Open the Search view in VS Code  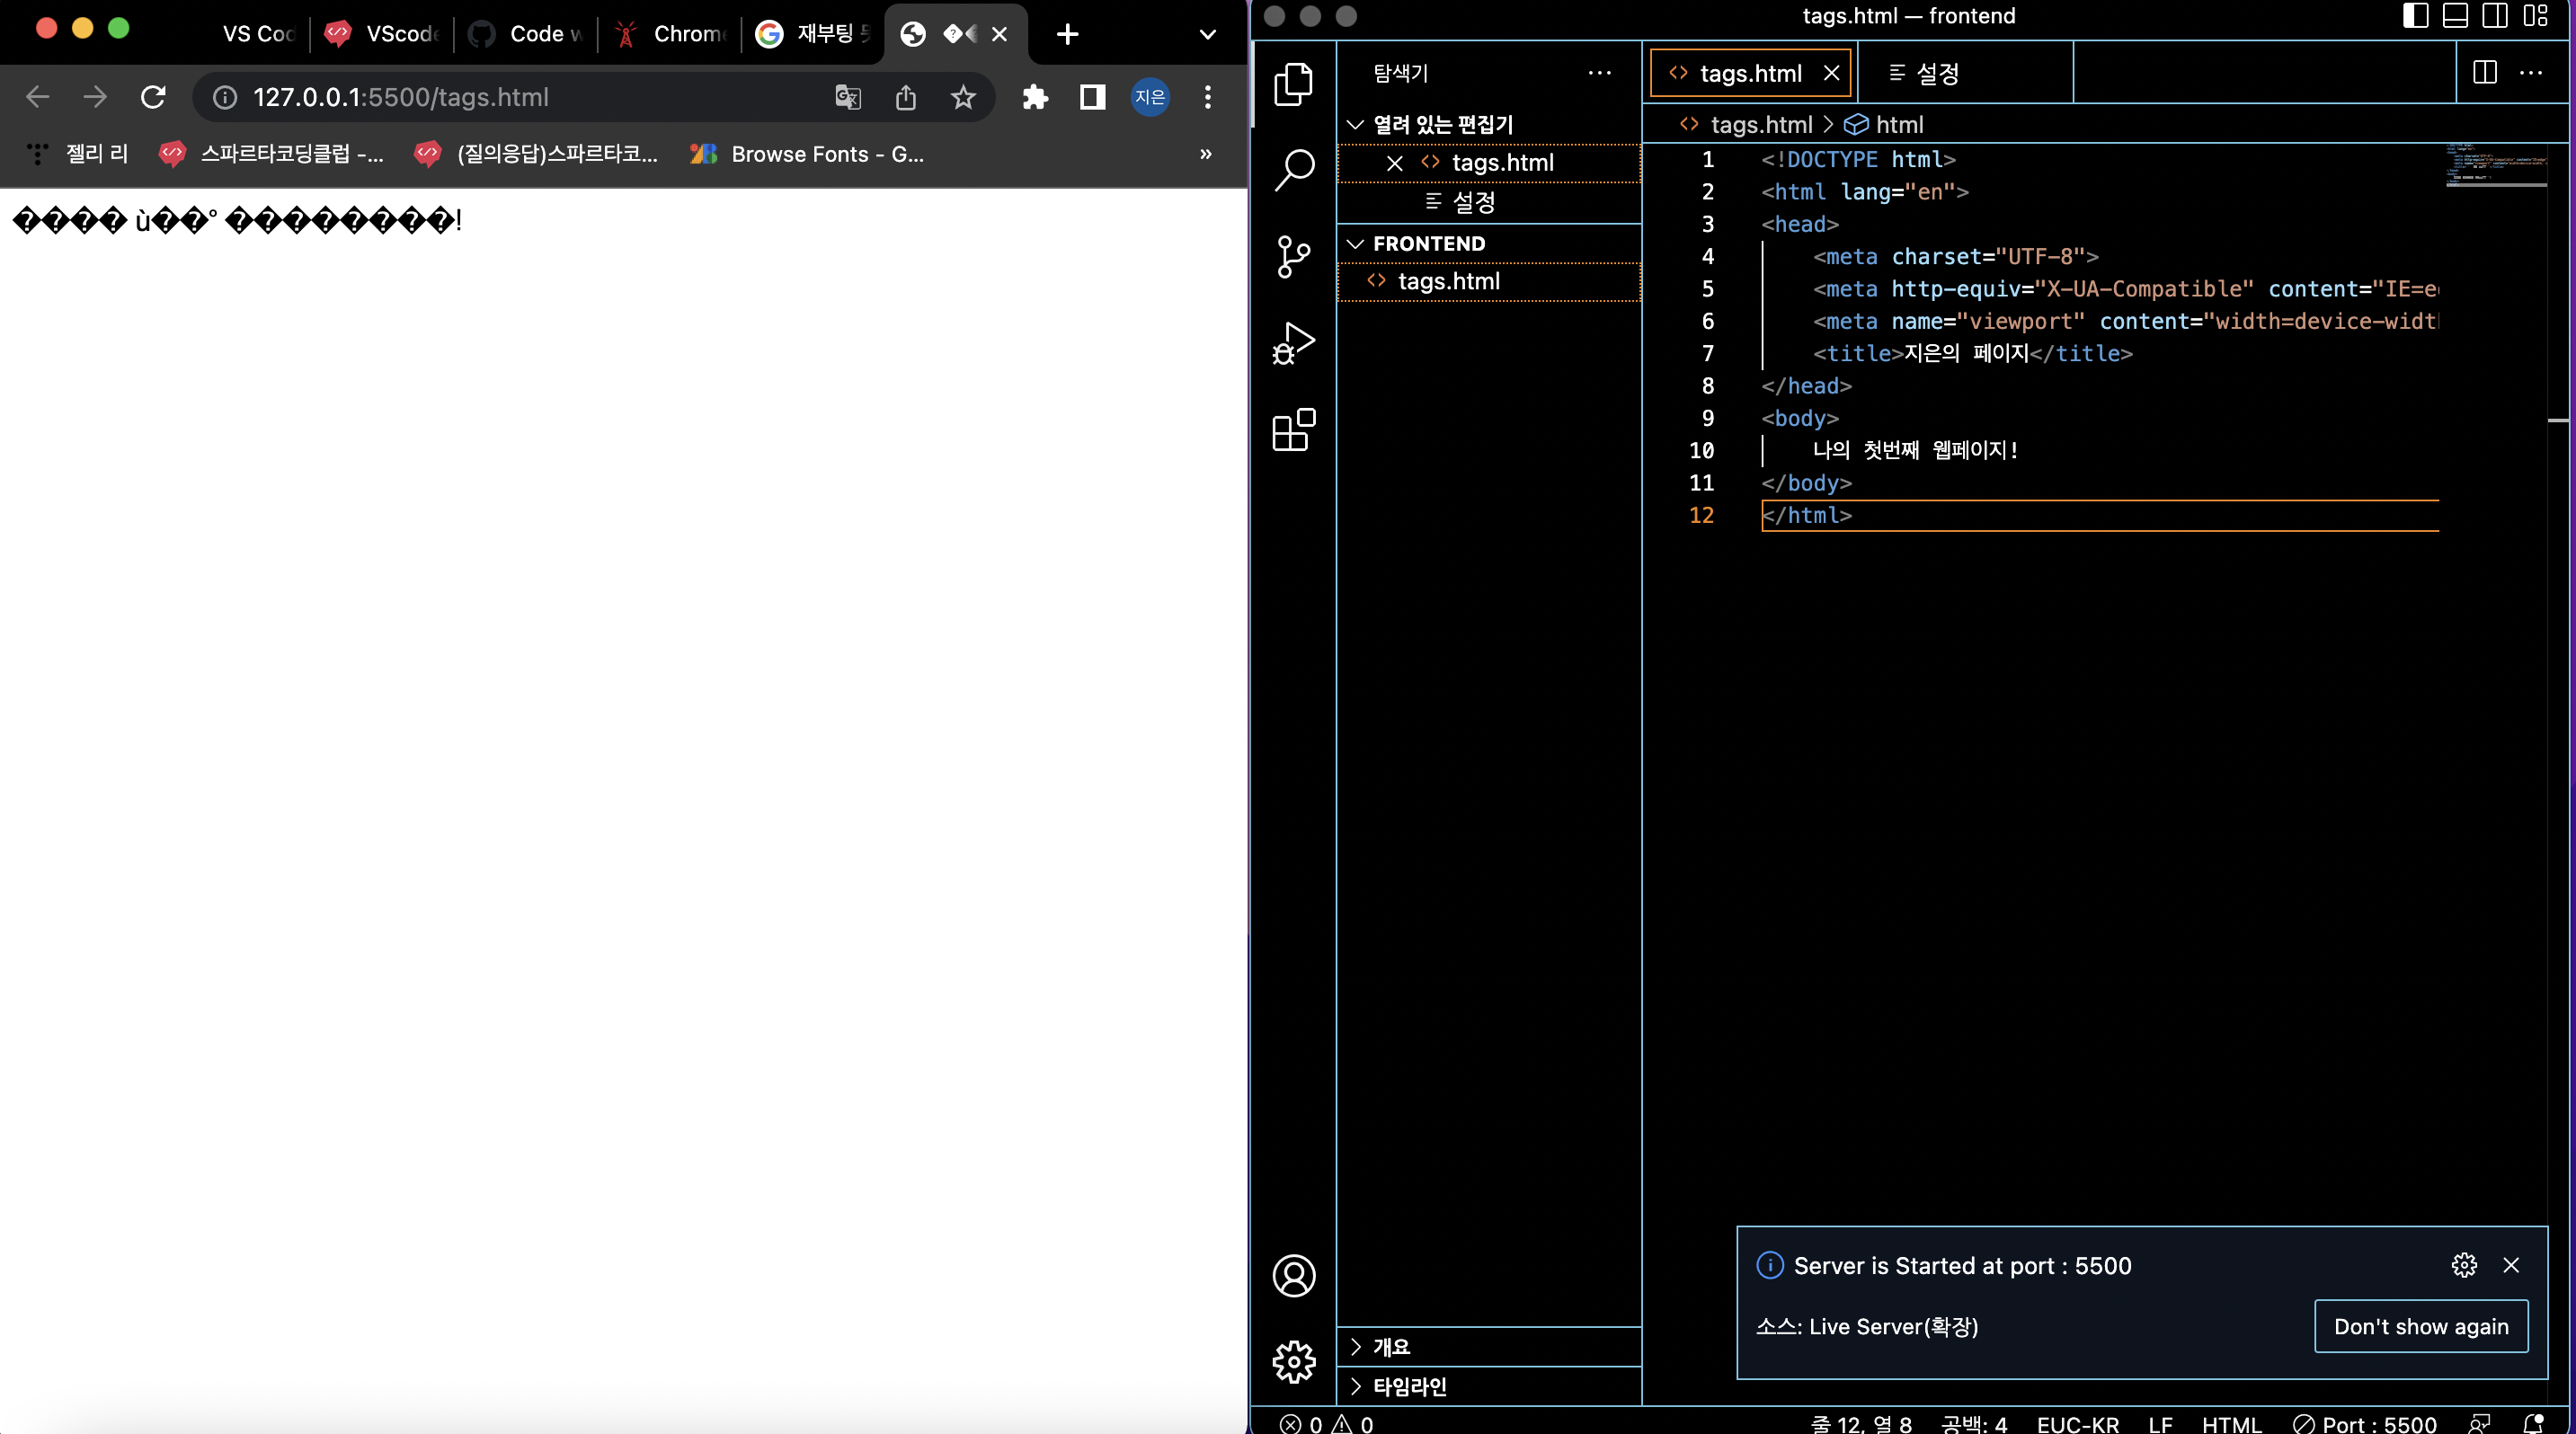pyautogui.click(x=1293, y=170)
